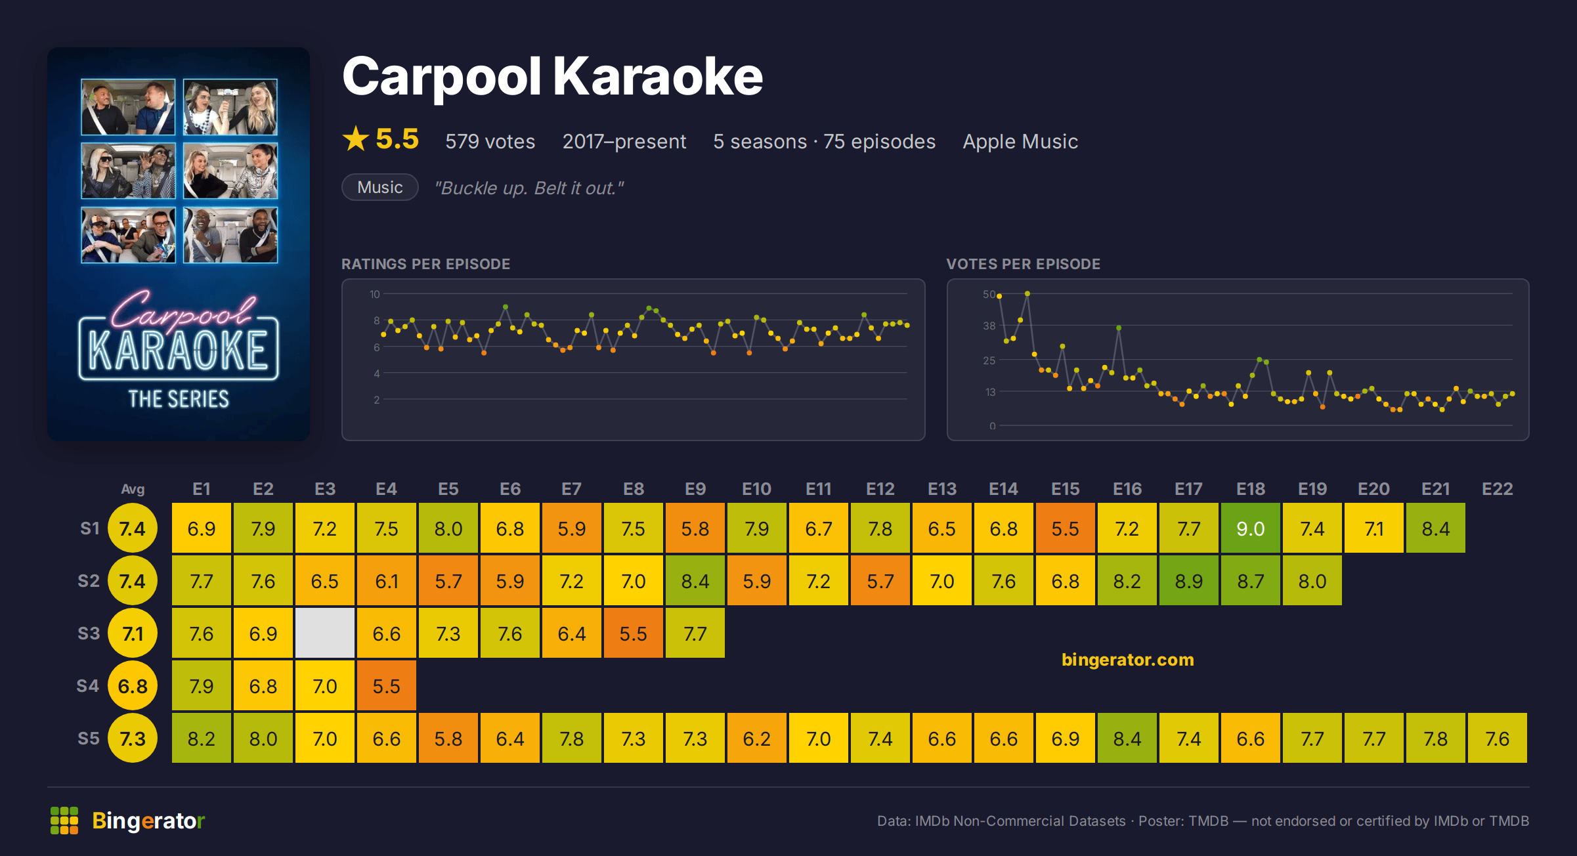Click the S1 average 7.4 circle

point(133,528)
